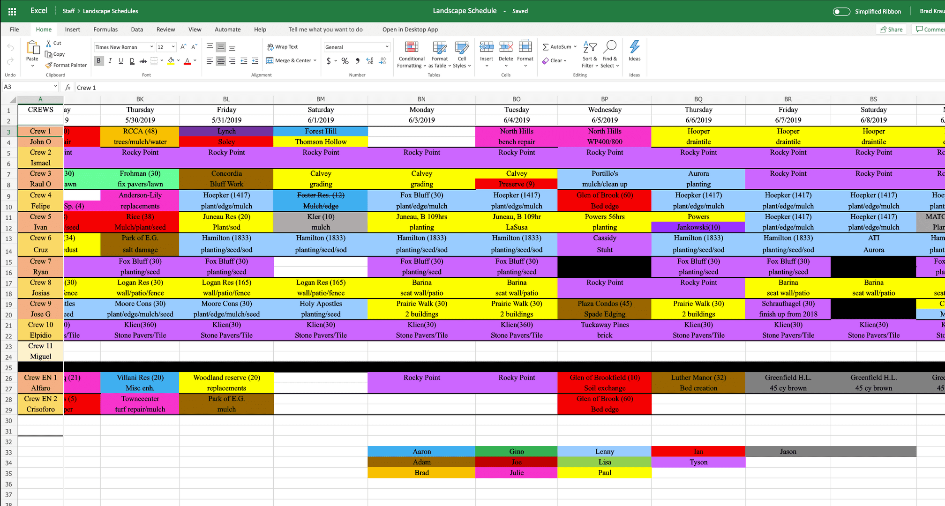Increase decimal places
The width and height of the screenshot is (945, 506).
[x=370, y=61]
